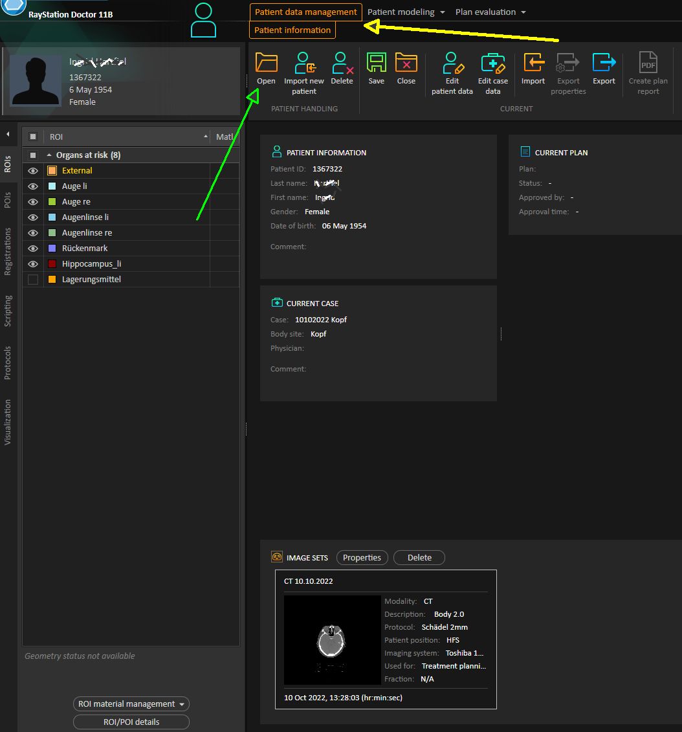The width and height of the screenshot is (682, 732).
Task: Click the Delete patient icon
Action: coord(342,63)
